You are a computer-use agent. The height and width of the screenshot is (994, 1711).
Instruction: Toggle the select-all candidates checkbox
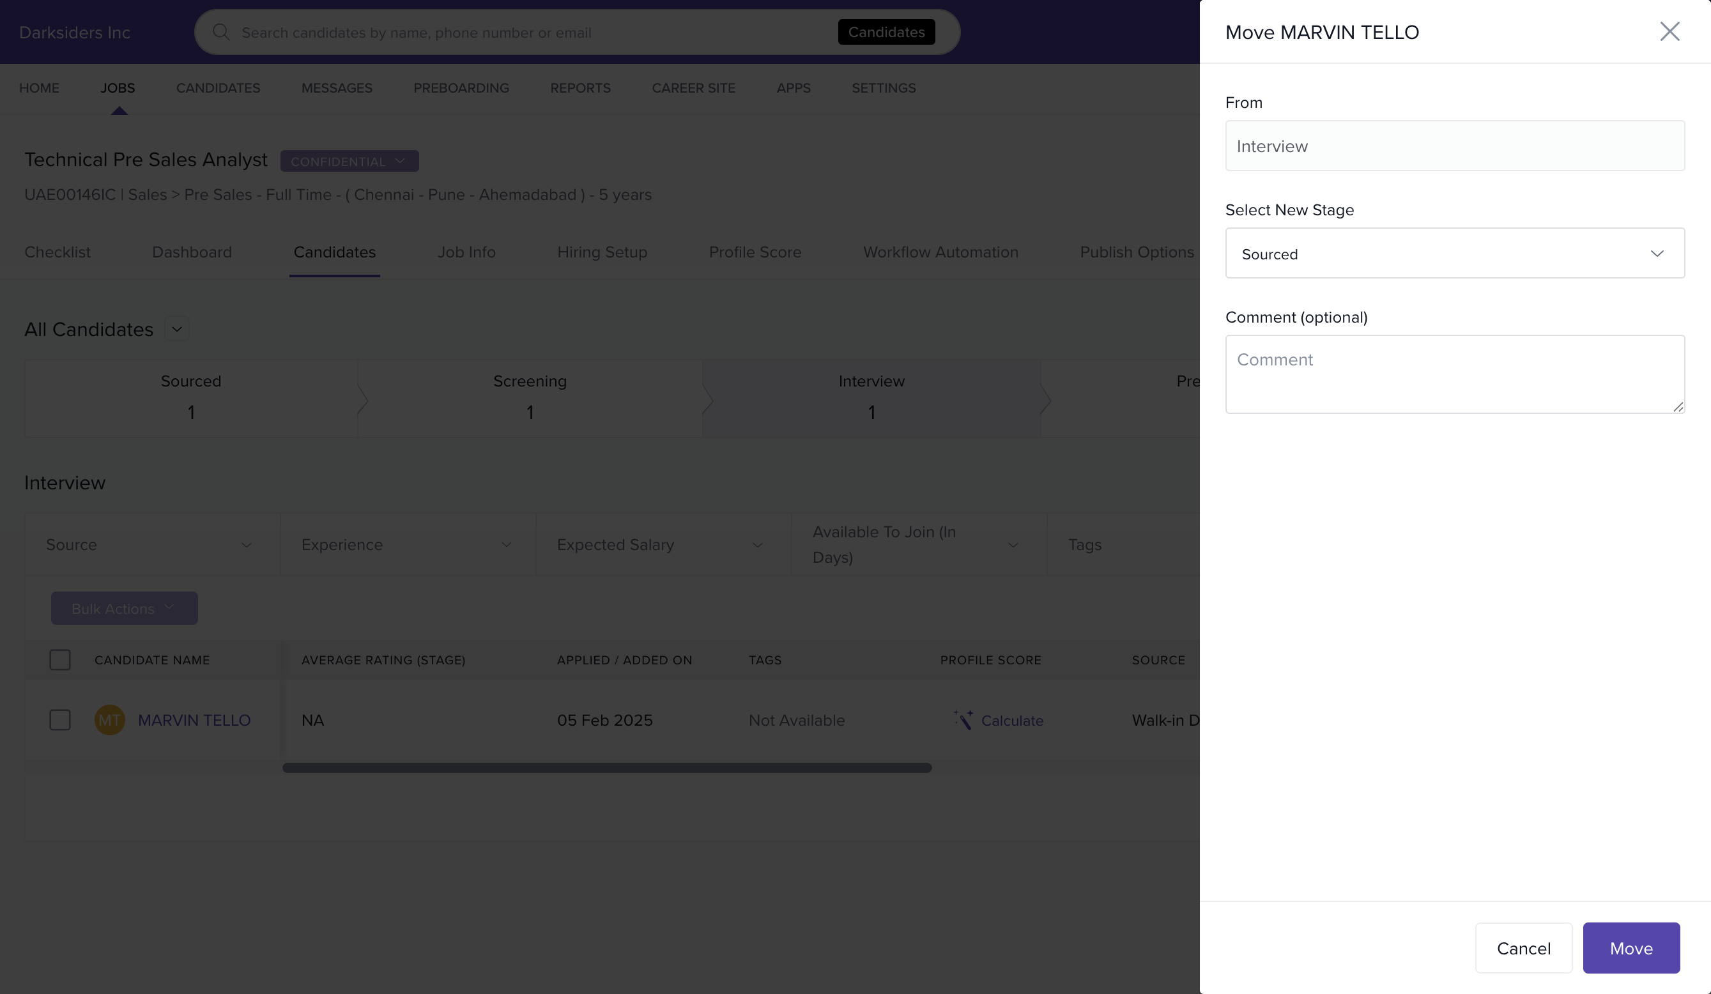(60, 660)
